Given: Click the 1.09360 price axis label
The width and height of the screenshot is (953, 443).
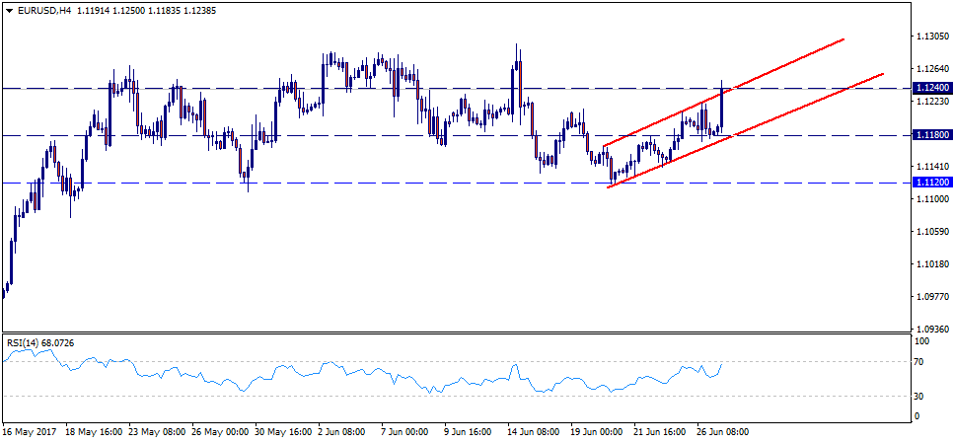Looking at the screenshot, I should tap(931, 329).
